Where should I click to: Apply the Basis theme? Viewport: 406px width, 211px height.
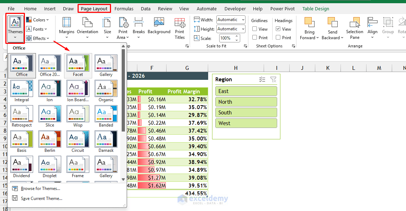[22, 141]
